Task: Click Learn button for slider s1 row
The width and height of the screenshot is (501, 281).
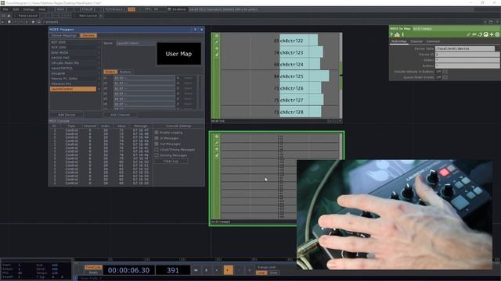Action: pyautogui.click(x=189, y=78)
